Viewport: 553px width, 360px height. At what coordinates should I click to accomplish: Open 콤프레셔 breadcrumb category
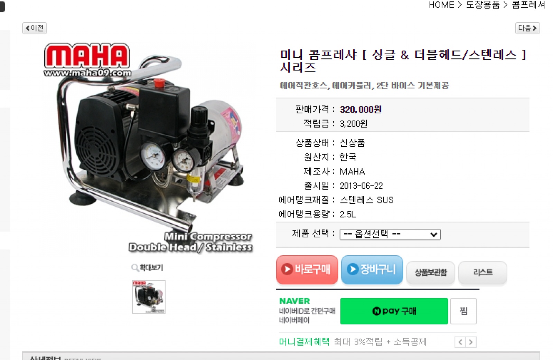click(x=528, y=5)
